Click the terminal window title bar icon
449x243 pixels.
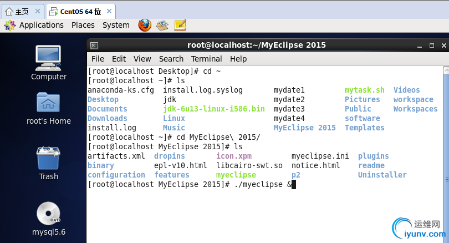click(x=94, y=45)
